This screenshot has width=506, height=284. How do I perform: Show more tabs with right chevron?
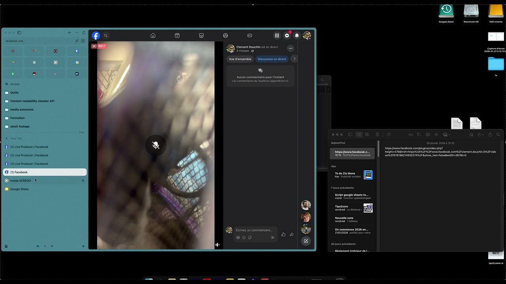(294, 59)
